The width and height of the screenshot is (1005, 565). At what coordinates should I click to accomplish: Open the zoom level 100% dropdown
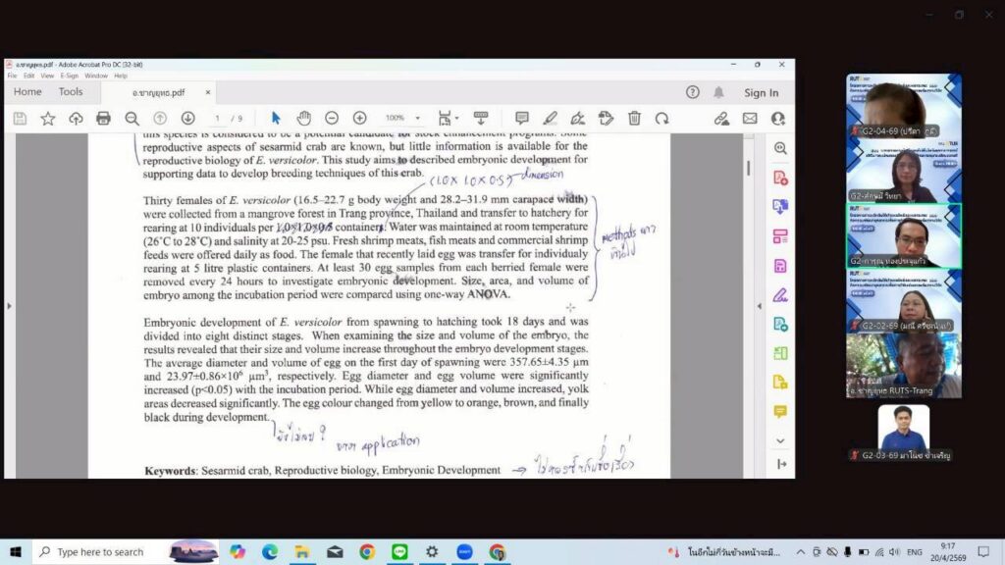(417, 118)
